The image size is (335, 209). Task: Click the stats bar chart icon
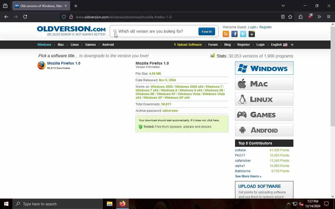[213, 55]
